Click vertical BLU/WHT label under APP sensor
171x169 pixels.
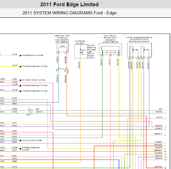click(x=148, y=65)
